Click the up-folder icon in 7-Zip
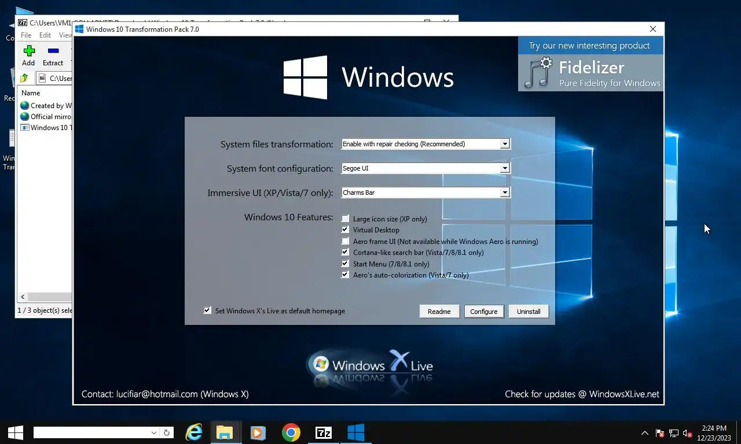The height and width of the screenshot is (444, 741). point(24,78)
